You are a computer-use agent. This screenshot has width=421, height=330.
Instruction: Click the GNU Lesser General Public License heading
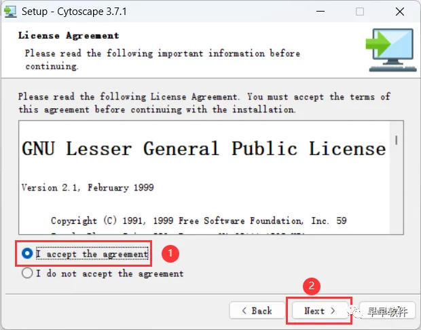[204, 149]
